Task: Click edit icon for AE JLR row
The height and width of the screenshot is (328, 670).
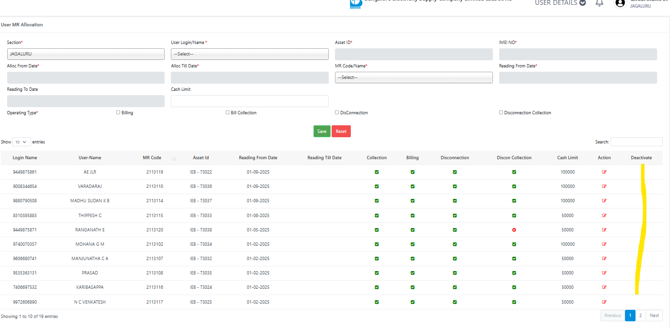Action: click(x=604, y=172)
